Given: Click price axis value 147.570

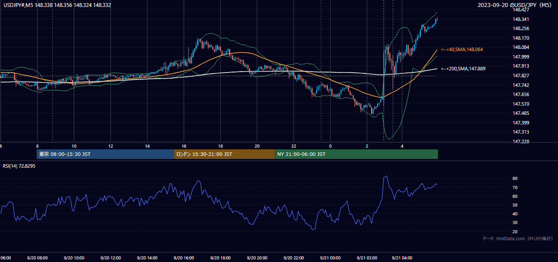Looking at the screenshot, I should coord(521,104).
